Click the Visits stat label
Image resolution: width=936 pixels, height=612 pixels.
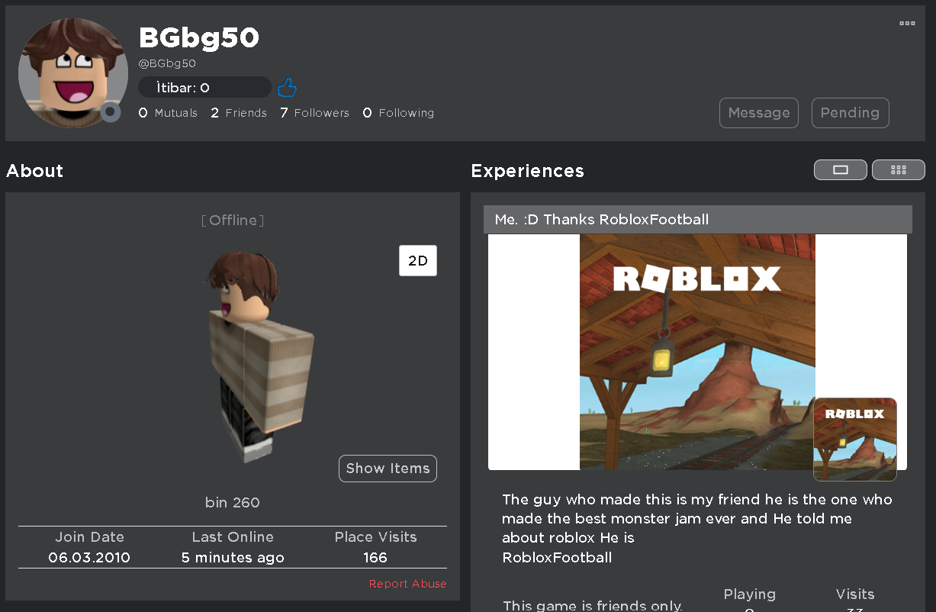855,594
